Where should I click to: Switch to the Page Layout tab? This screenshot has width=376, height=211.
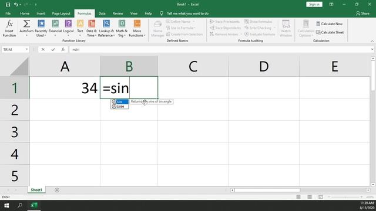(x=61, y=13)
